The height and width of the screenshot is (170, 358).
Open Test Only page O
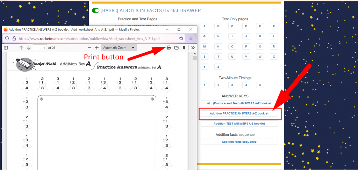[232, 46]
